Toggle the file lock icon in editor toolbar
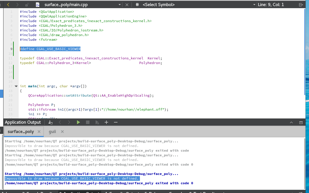 (x=27, y=5)
